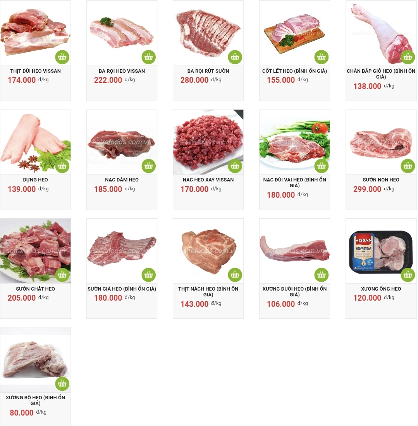Select the Xương Đuôi Heo tail photo

point(294,250)
